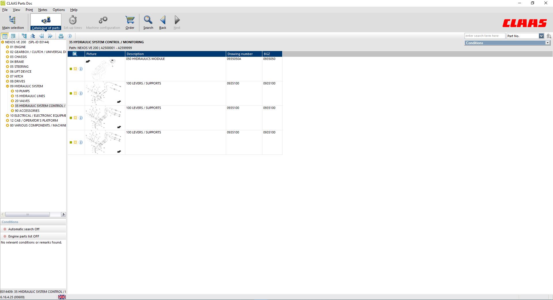Click yellow note icon of last 100 LEVERS row
Image resolution: width=553 pixels, height=300 pixels.
tap(75, 142)
